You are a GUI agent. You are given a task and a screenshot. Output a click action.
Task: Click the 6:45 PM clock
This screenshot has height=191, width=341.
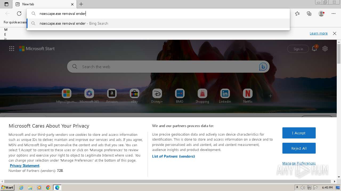point(327,188)
